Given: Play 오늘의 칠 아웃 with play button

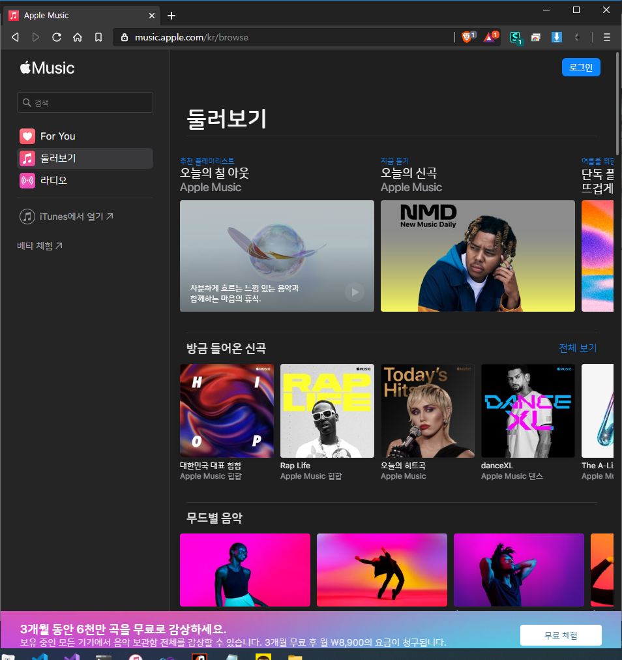Looking at the screenshot, I should coord(355,292).
